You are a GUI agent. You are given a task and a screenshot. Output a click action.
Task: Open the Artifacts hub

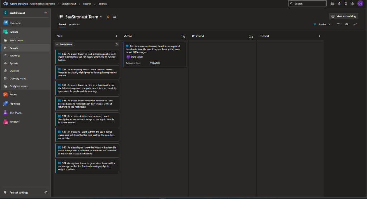[14, 122]
